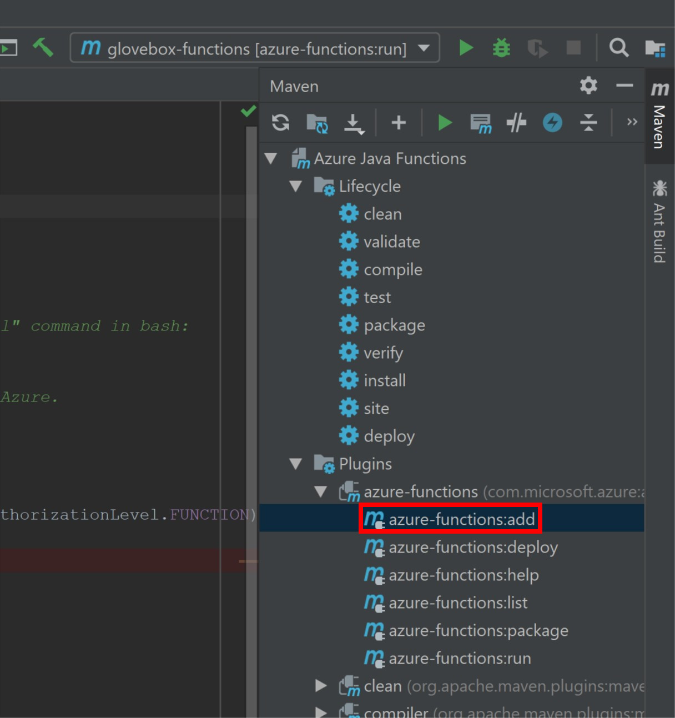
Task: Select the verify lifecycle phase
Action: (371, 353)
